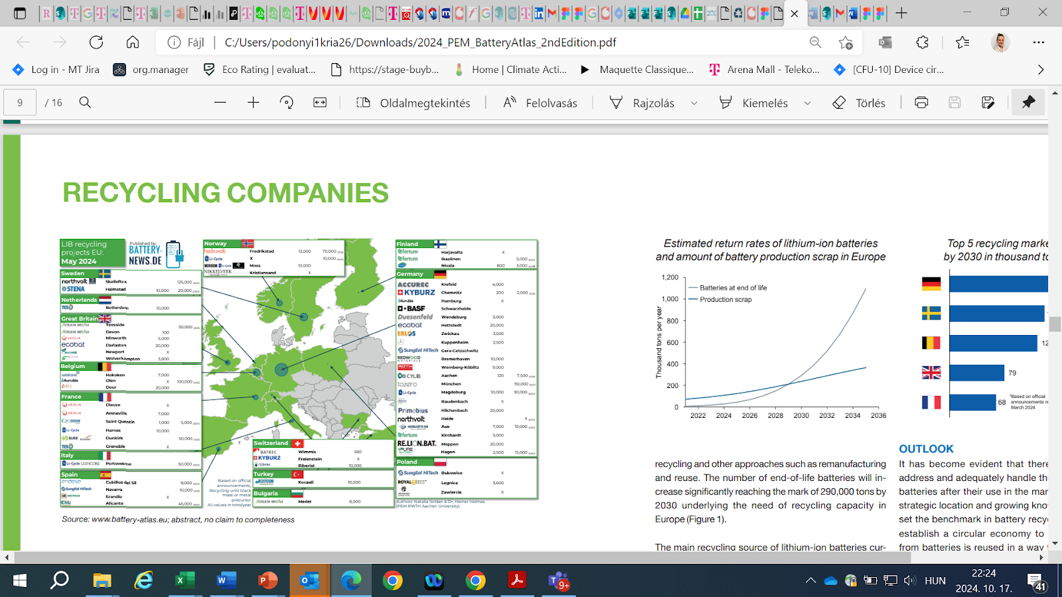Viewport: 1062px width, 597px height.
Task: Click the browser forward arrow
Action: pyautogui.click(x=60, y=42)
